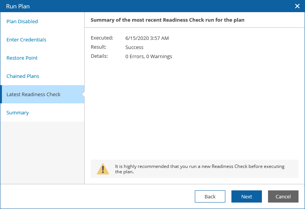Go to the Enter Credentials step
The image size is (305, 209).
[26, 40]
